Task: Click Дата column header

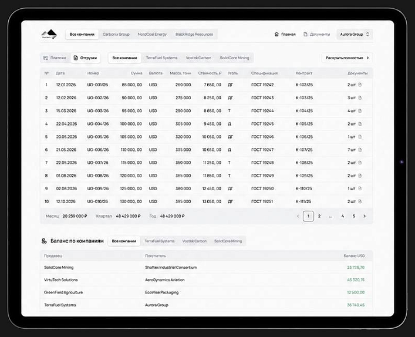Action: tap(60, 73)
